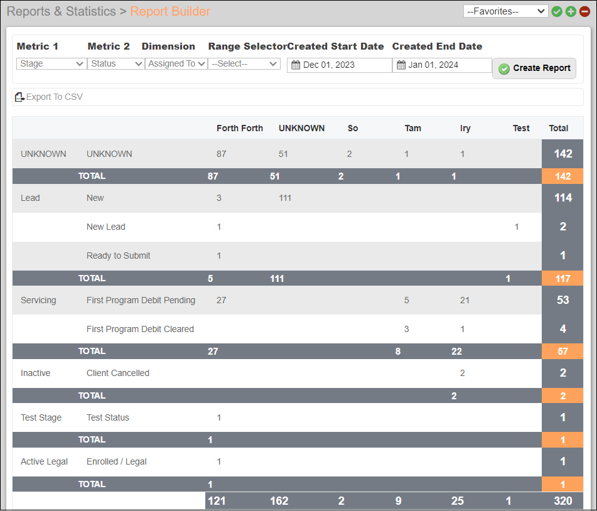The height and width of the screenshot is (511, 597).
Task: Click the New Lead status row
Action: (x=106, y=227)
